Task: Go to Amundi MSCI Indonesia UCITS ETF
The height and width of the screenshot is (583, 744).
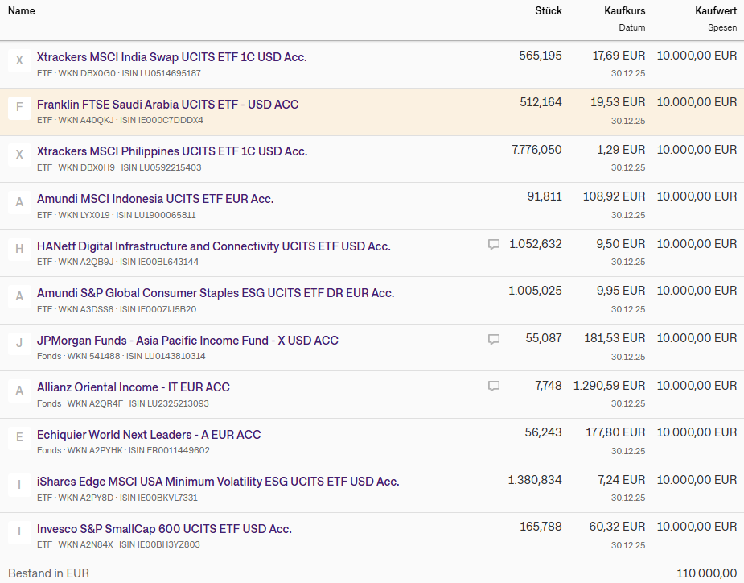Action: point(155,199)
